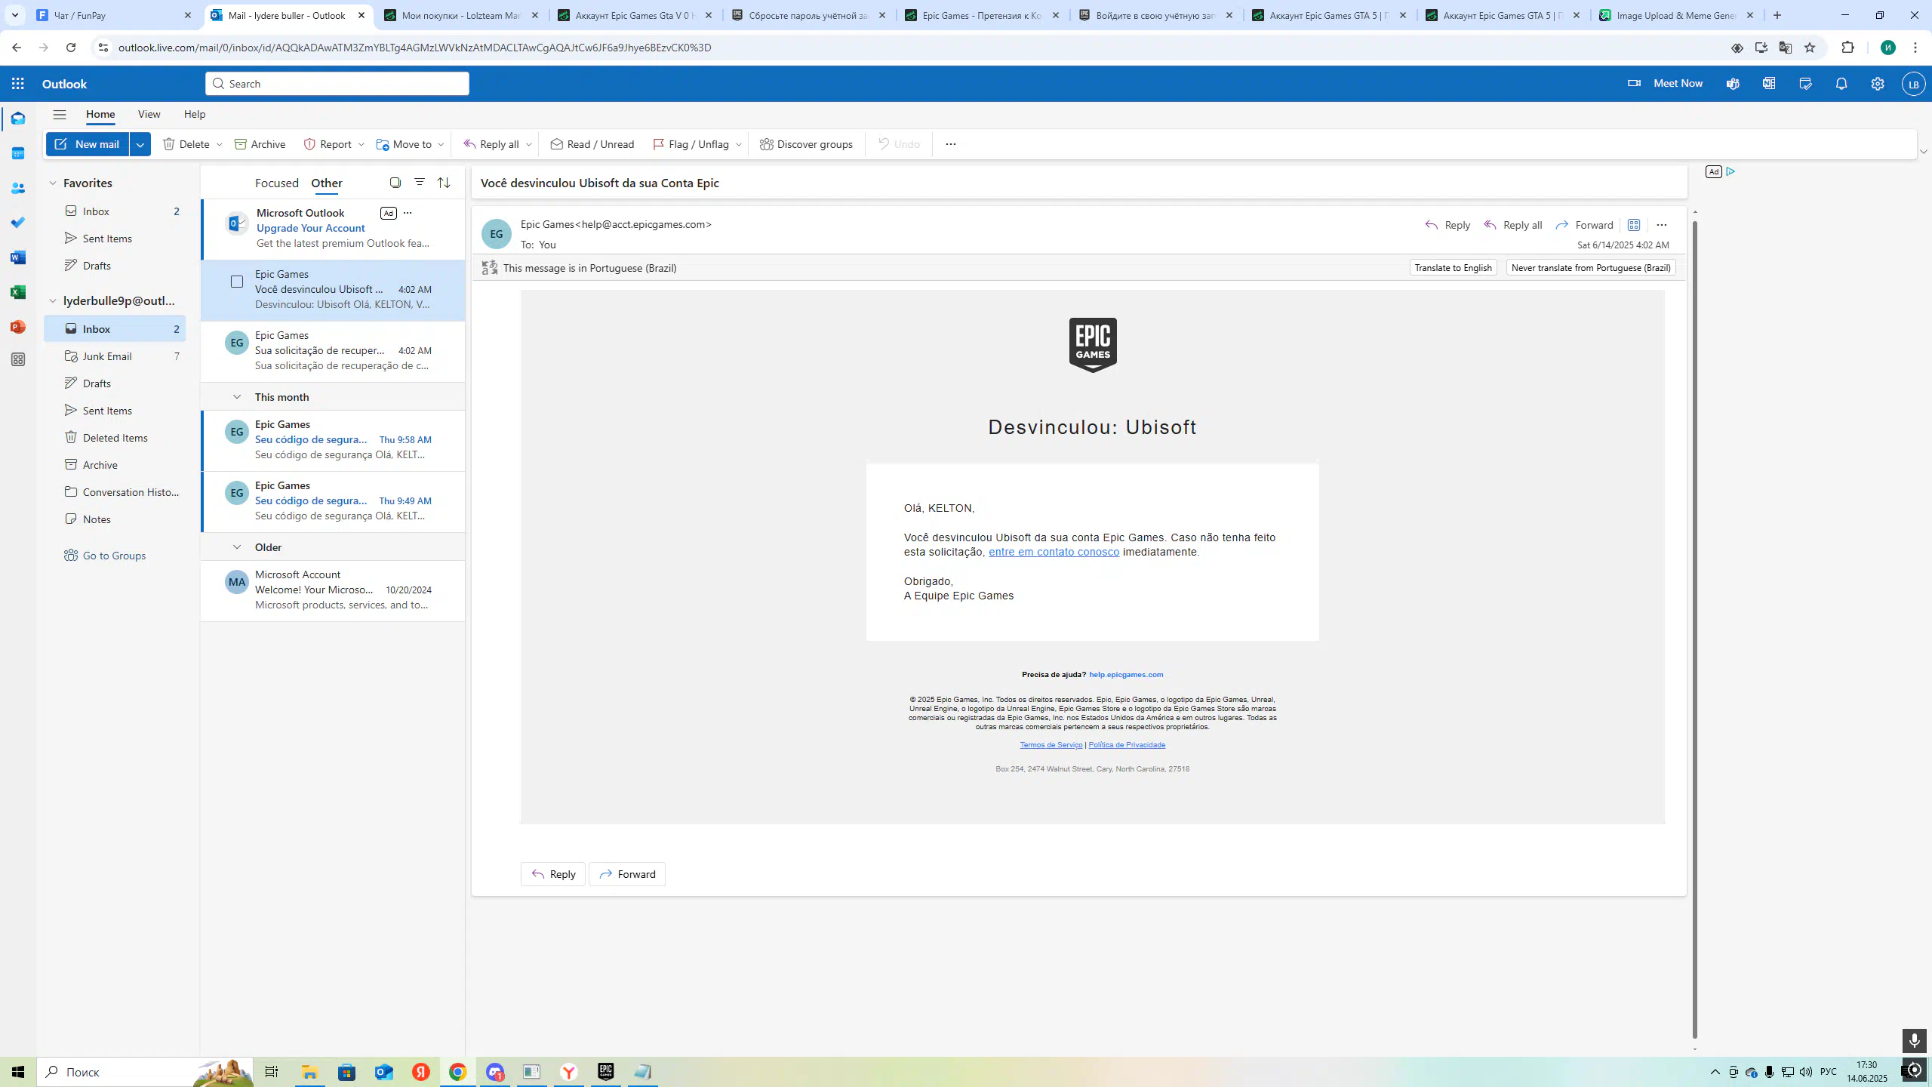Image resolution: width=1932 pixels, height=1087 pixels.
Task: Collapse the Older message group
Action: 237,547
